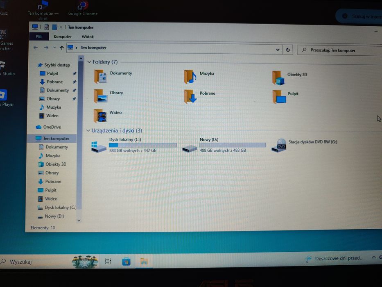Open the address bar history dropdown
382x287 pixels.
pyautogui.click(x=278, y=50)
